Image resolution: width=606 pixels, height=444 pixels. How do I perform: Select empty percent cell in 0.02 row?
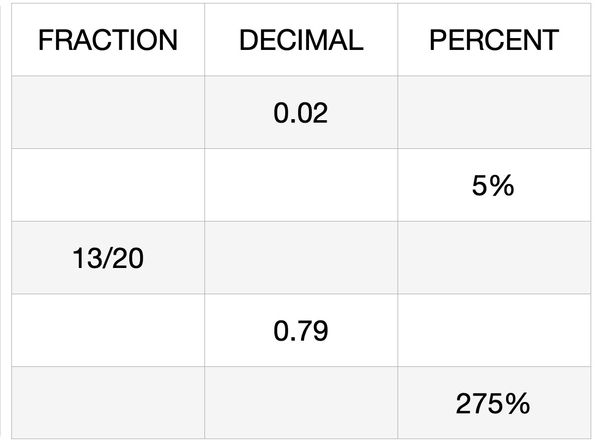pyautogui.click(x=494, y=113)
